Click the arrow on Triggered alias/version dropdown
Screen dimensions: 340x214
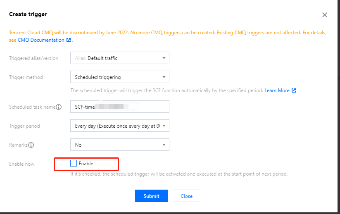point(164,58)
